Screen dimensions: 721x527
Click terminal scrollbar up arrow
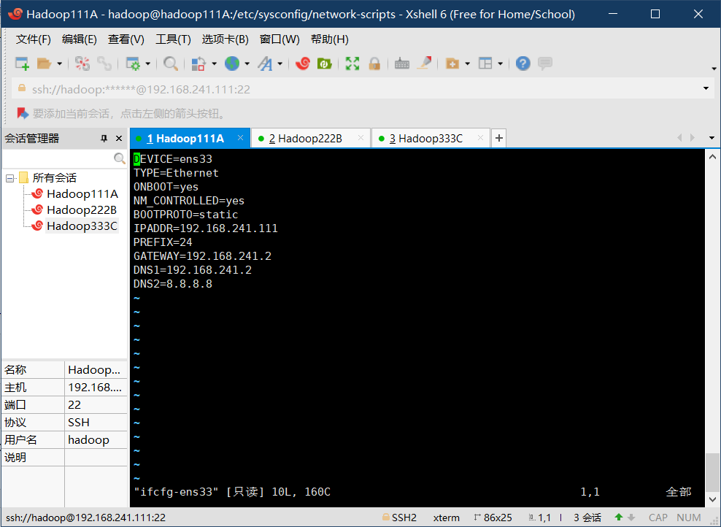coord(712,157)
